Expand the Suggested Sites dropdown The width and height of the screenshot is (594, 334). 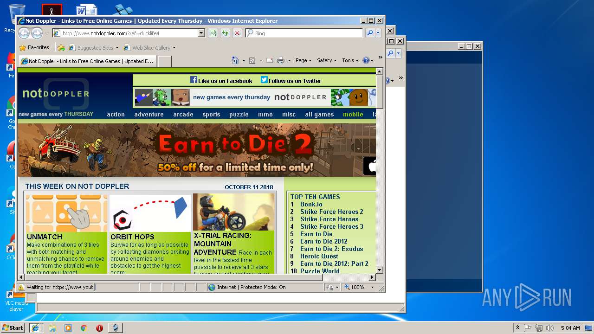[x=117, y=47]
